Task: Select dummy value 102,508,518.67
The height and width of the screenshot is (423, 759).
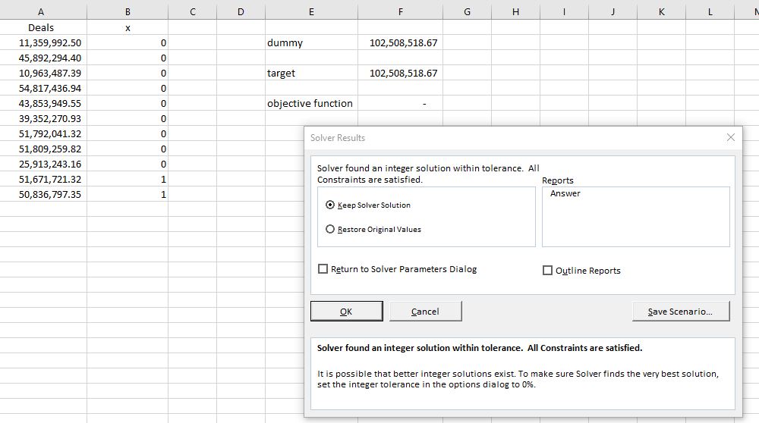Action: [x=400, y=42]
